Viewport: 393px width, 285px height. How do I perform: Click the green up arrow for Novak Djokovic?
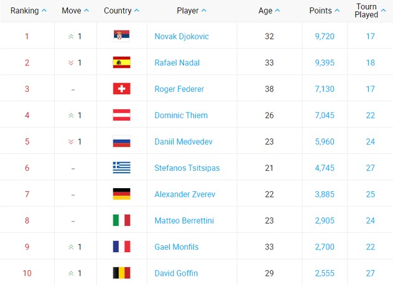tap(71, 37)
